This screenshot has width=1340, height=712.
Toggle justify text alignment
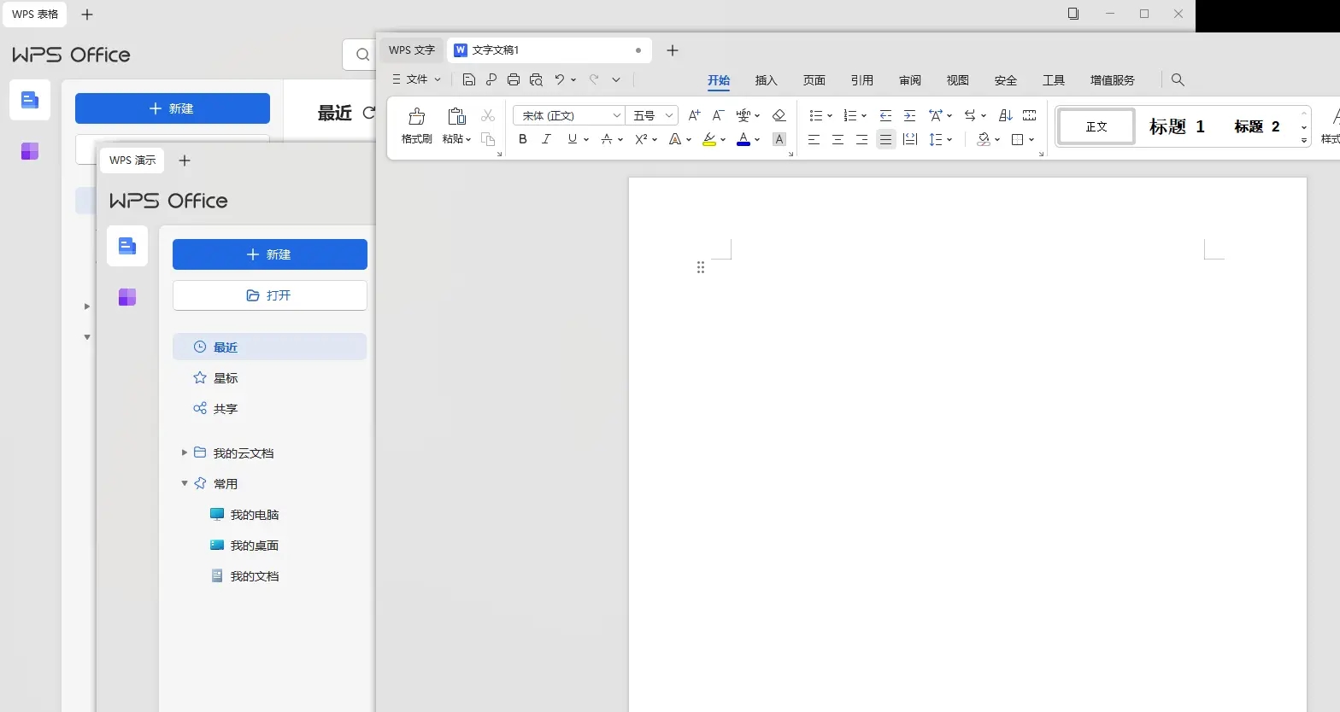886,139
